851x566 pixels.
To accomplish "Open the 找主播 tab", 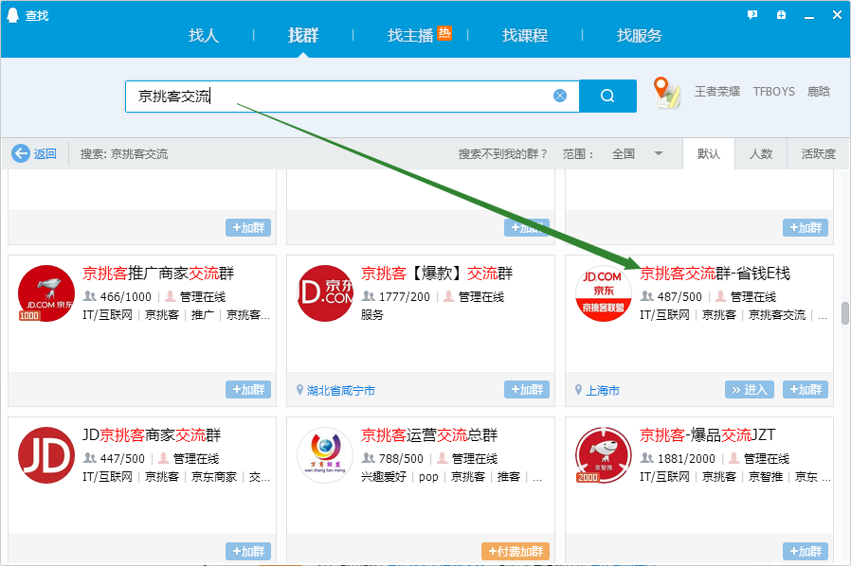I will click(410, 36).
